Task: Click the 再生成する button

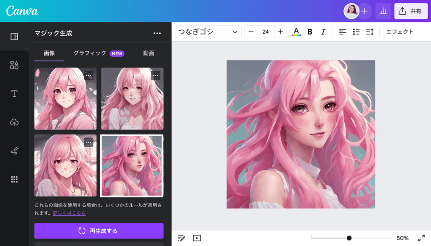Action: pos(99,230)
